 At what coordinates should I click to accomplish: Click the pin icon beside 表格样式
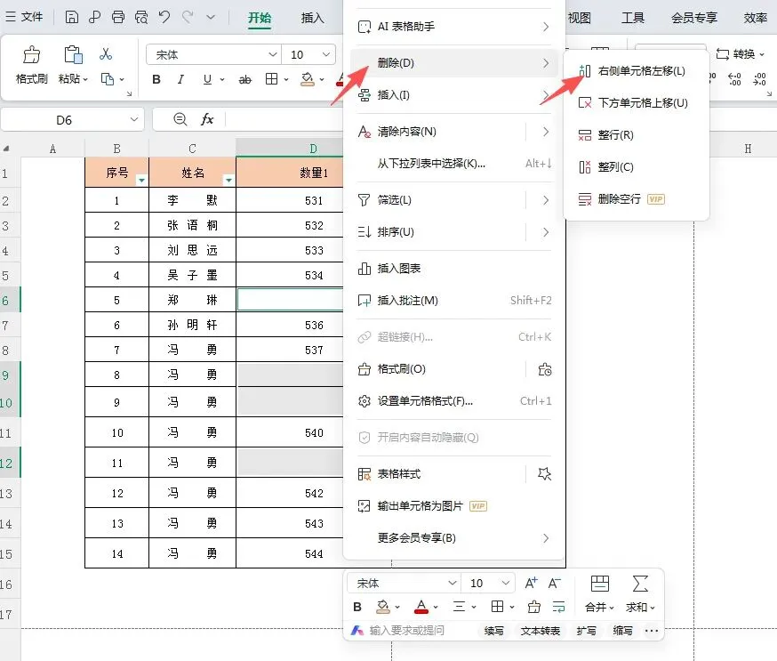[x=545, y=474]
